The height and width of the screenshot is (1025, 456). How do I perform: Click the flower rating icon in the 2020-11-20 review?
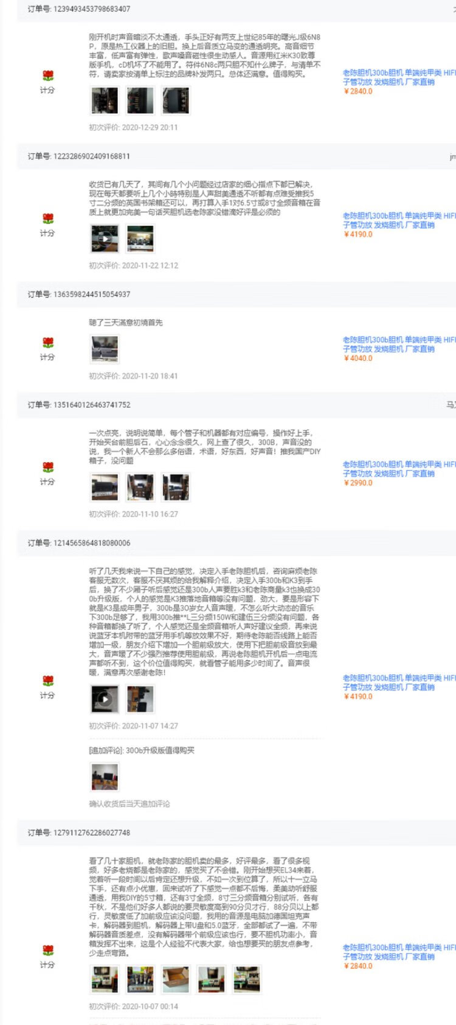pos(47,343)
